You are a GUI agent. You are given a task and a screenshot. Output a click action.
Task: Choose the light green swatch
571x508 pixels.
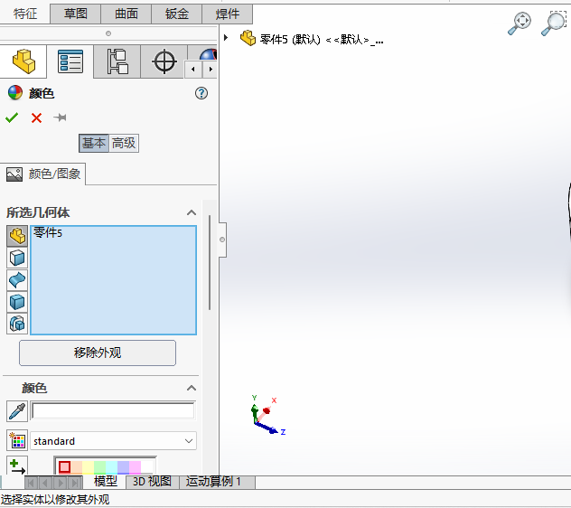[x=99, y=466]
